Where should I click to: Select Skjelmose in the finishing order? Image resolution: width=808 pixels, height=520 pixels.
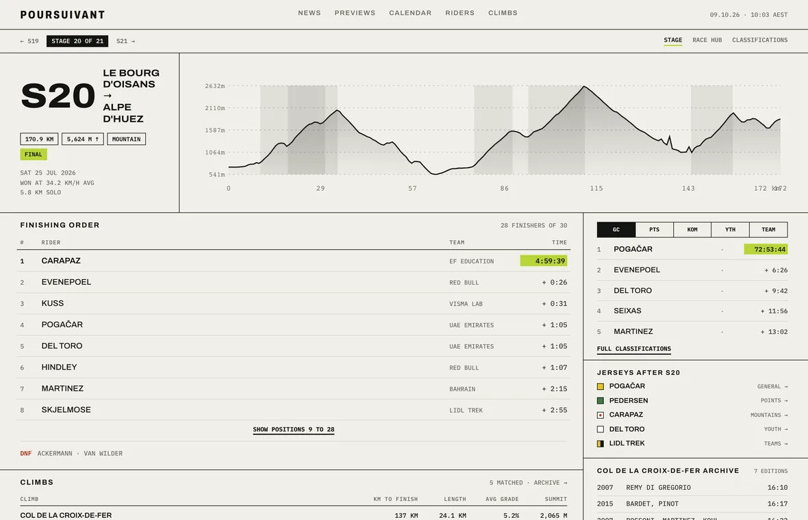click(x=294, y=410)
